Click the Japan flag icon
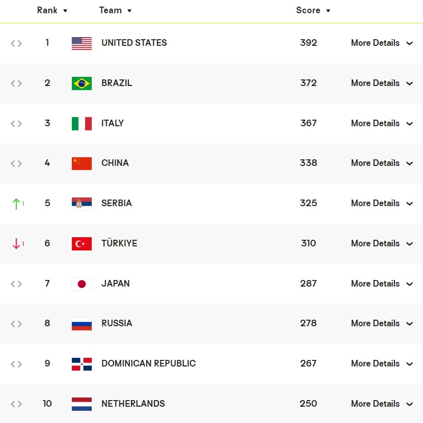Image resolution: width=423 pixels, height=423 pixels. pyautogui.click(x=82, y=284)
